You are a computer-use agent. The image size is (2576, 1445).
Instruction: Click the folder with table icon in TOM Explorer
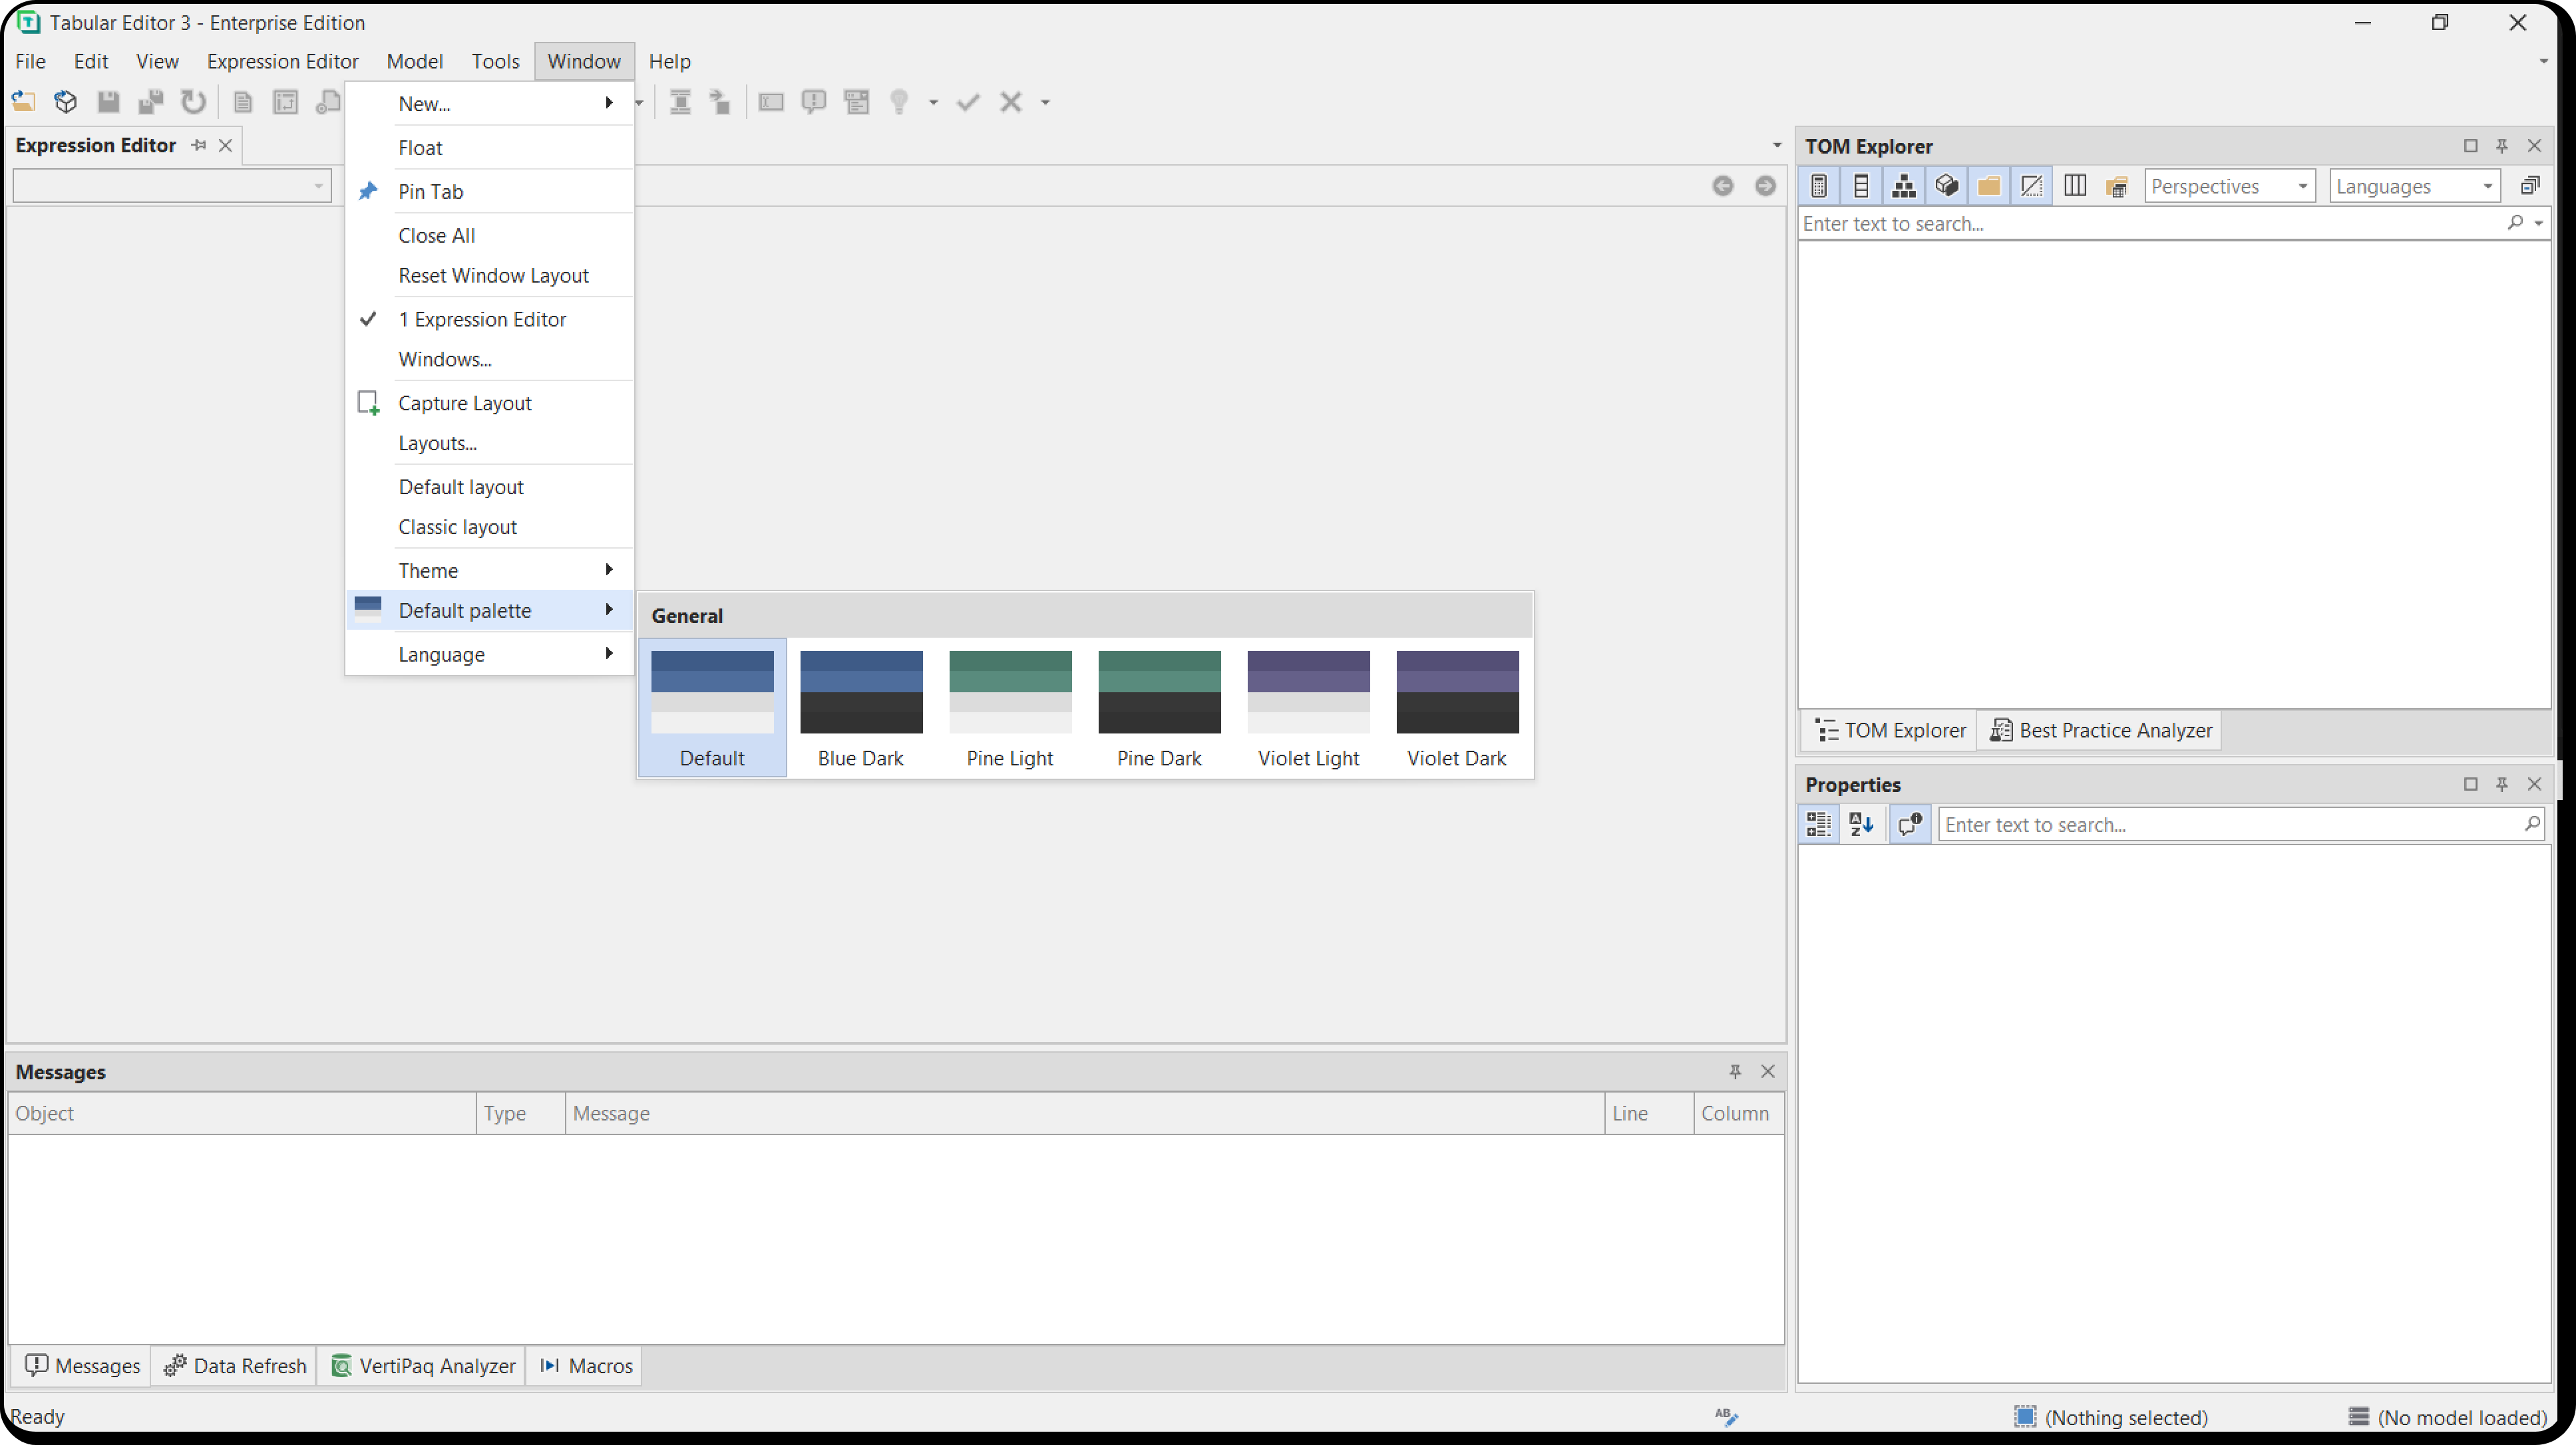pos(2117,186)
